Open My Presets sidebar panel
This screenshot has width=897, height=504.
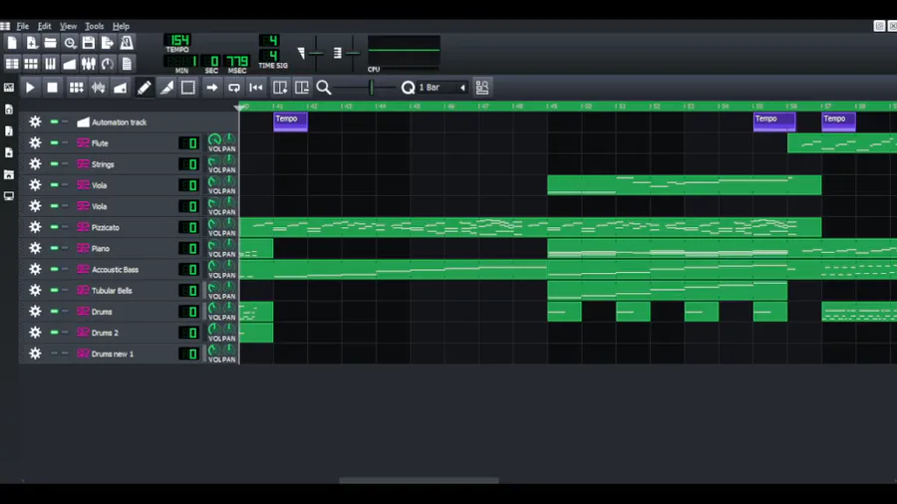(x=9, y=152)
